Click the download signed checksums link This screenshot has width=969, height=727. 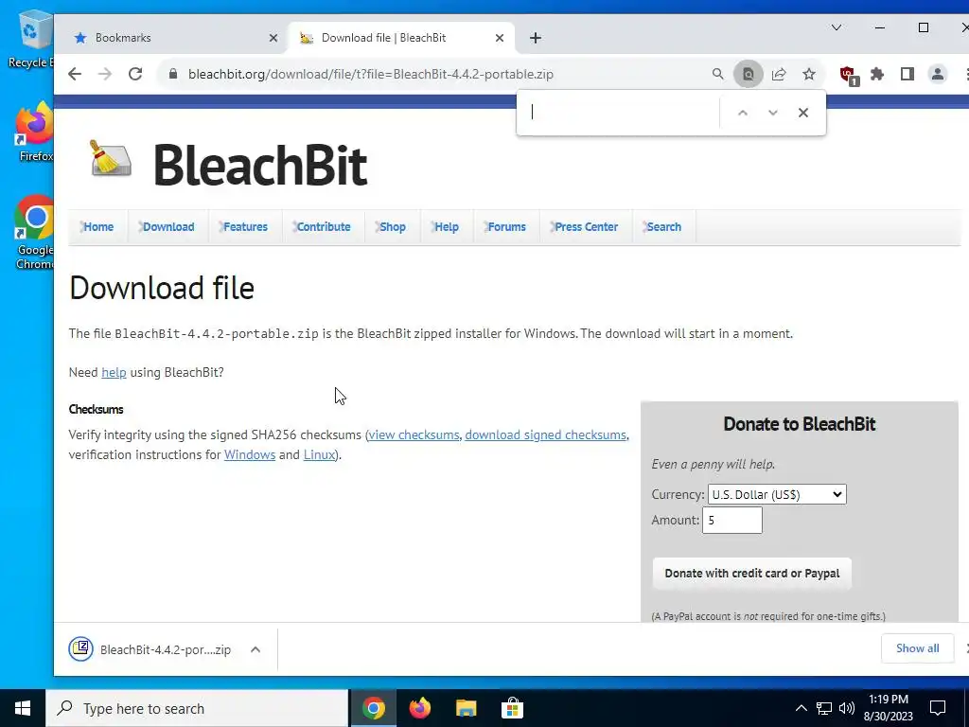pyautogui.click(x=546, y=434)
